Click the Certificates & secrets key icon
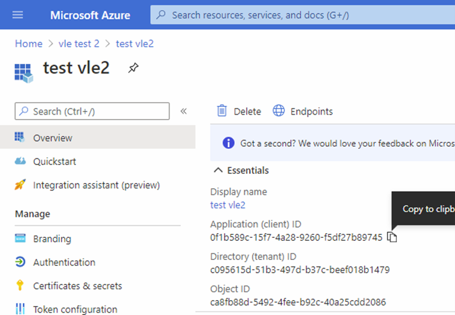Image resolution: width=455 pixels, height=315 pixels. coord(20,286)
